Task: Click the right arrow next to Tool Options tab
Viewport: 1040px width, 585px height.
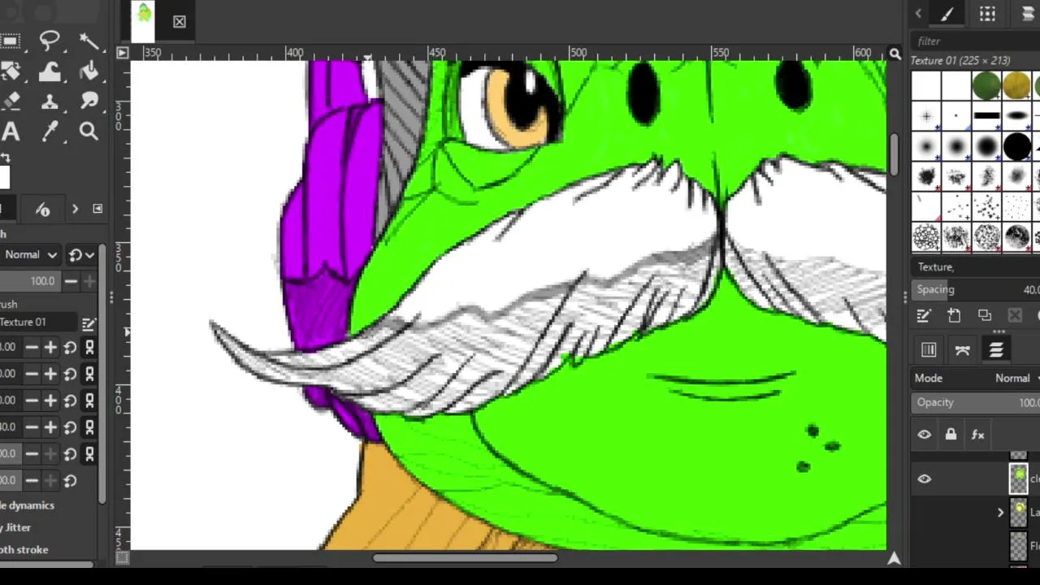Action: coord(75,210)
